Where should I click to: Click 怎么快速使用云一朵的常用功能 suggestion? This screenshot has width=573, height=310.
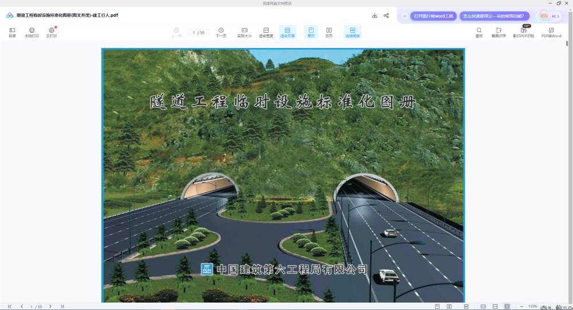point(494,16)
